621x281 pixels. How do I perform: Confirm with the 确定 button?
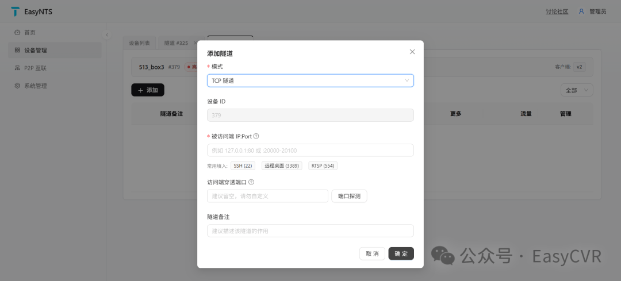tap(401, 253)
